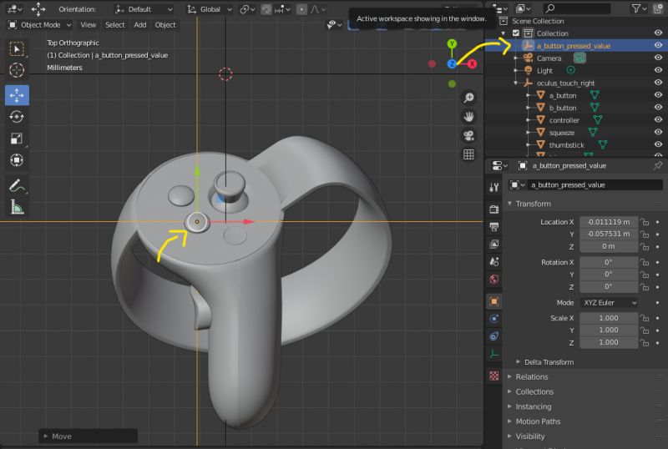
Task: Pick the Scale tool
Action: [17, 139]
